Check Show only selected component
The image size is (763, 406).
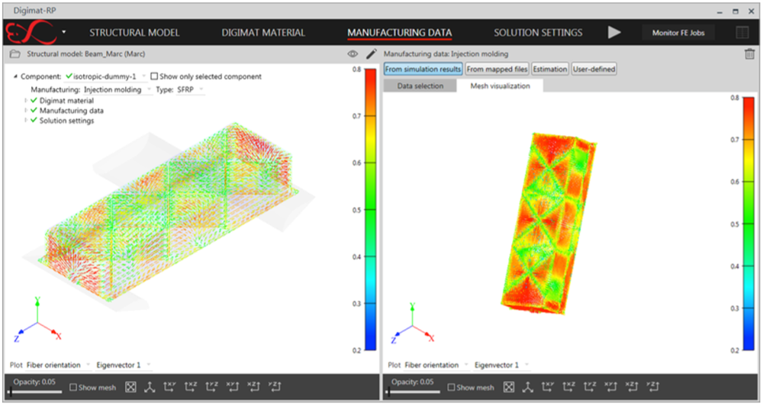click(x=155, y=76)
